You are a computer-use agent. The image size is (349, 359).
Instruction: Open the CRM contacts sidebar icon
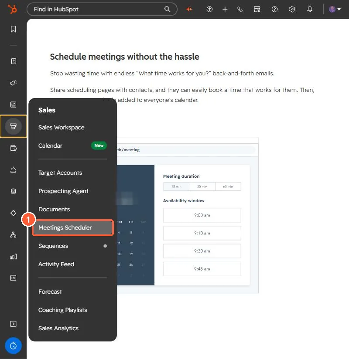13,61
